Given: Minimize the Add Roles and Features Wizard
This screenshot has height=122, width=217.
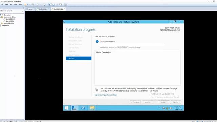Looking at the screenshot, I should [x=171, y=22].
